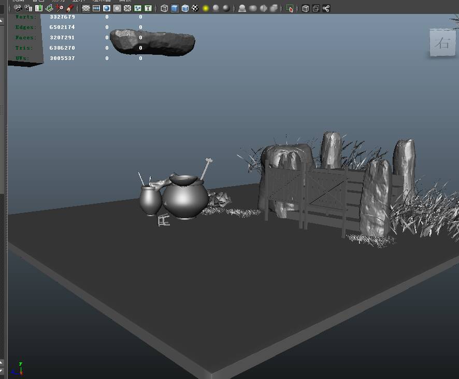Open the Camera Attributes icon

pyautogui.click(x=28, y=8)
